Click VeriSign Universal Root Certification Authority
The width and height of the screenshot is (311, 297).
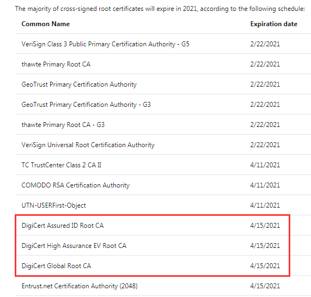coord(88,145)
